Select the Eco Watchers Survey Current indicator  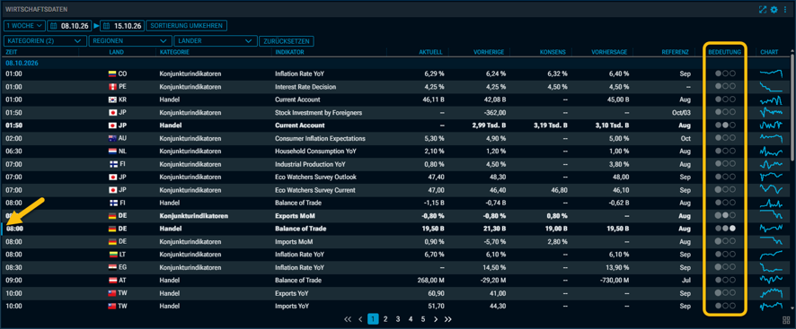[314, 190]
